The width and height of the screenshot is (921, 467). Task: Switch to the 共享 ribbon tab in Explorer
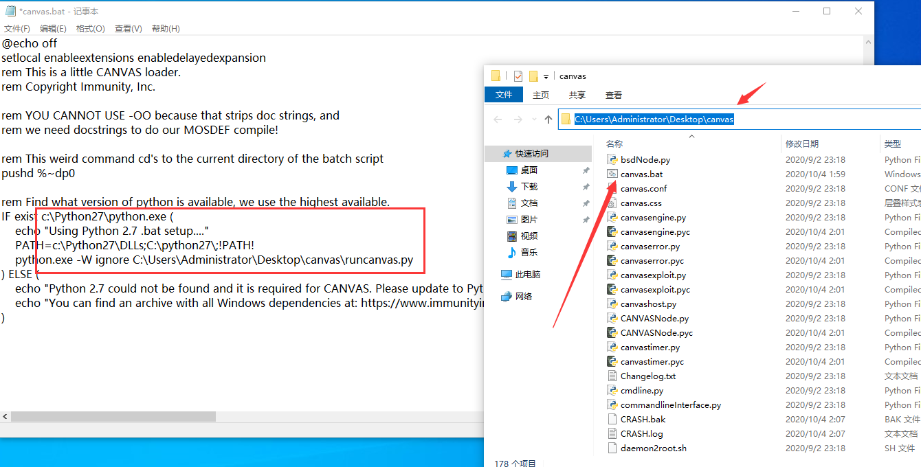coord(577,95)
